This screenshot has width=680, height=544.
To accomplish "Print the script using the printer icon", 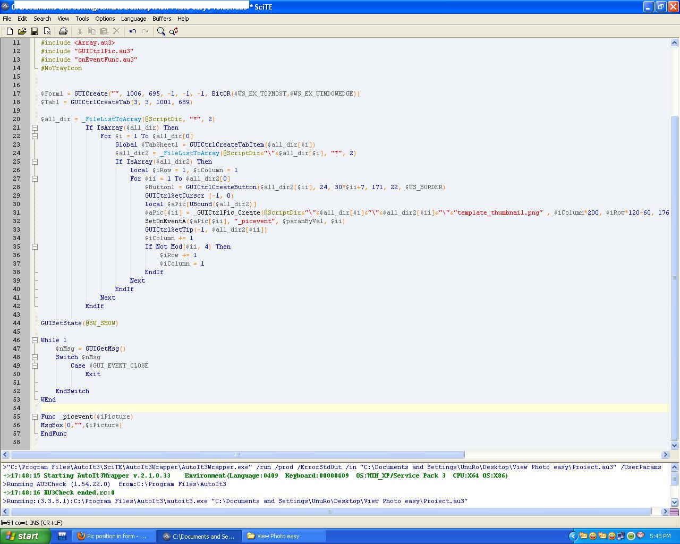I will pos(63,31).
